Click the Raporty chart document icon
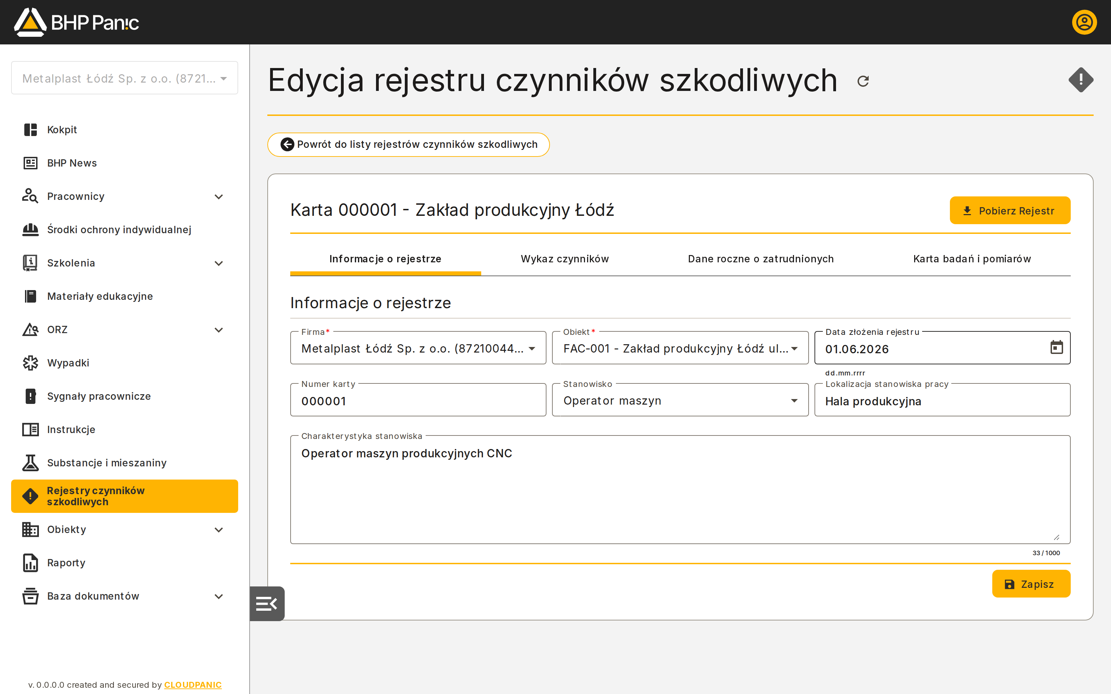The image size is (1111, 694). (30, 563)
